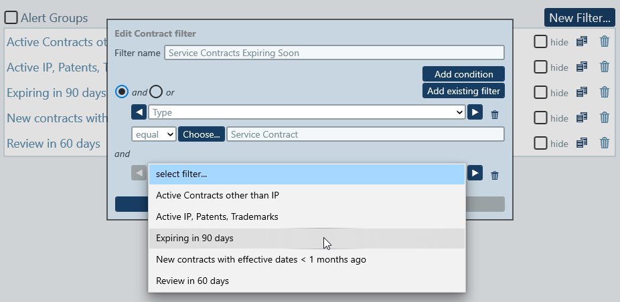
Task: Click the duplicate icon for Expiring in 90 days
Action: [582, 92]
